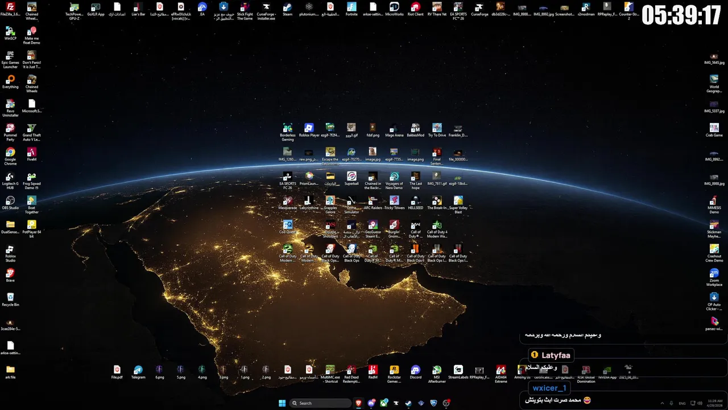The height and width of the screenshot is (410, 728).
Task: Open the Crab Game shortcut
Action: coord(714,130)
